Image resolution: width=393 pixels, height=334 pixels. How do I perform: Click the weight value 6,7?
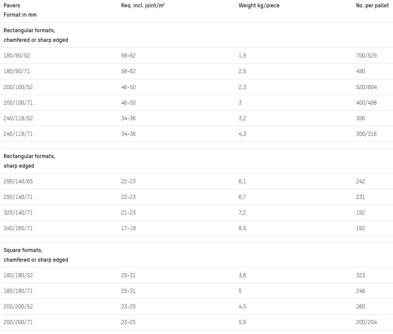click(242, 197)
